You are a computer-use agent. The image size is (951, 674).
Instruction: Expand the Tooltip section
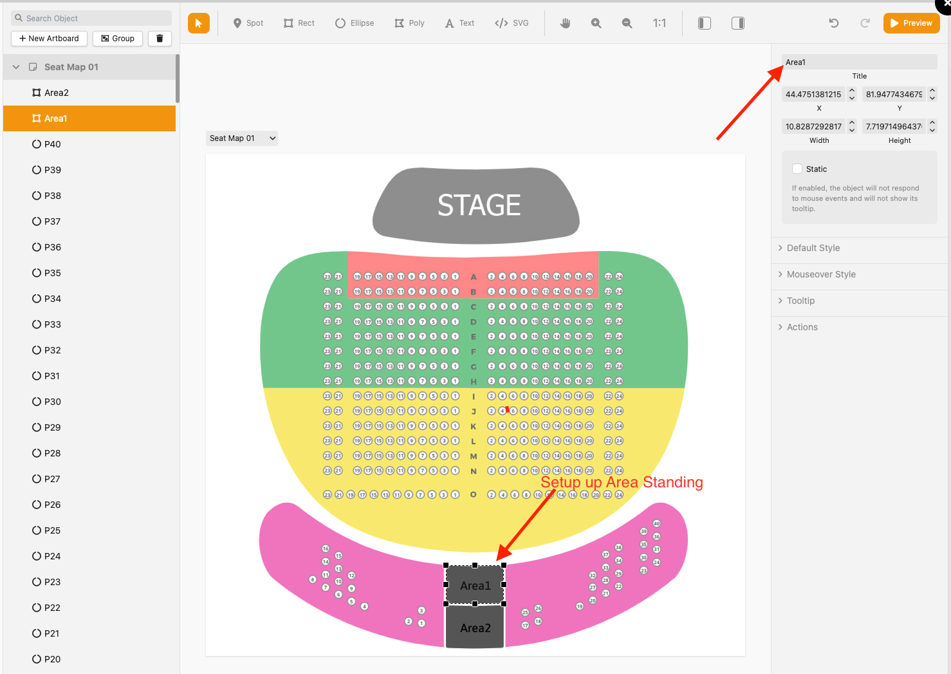[x=861, y=301]
